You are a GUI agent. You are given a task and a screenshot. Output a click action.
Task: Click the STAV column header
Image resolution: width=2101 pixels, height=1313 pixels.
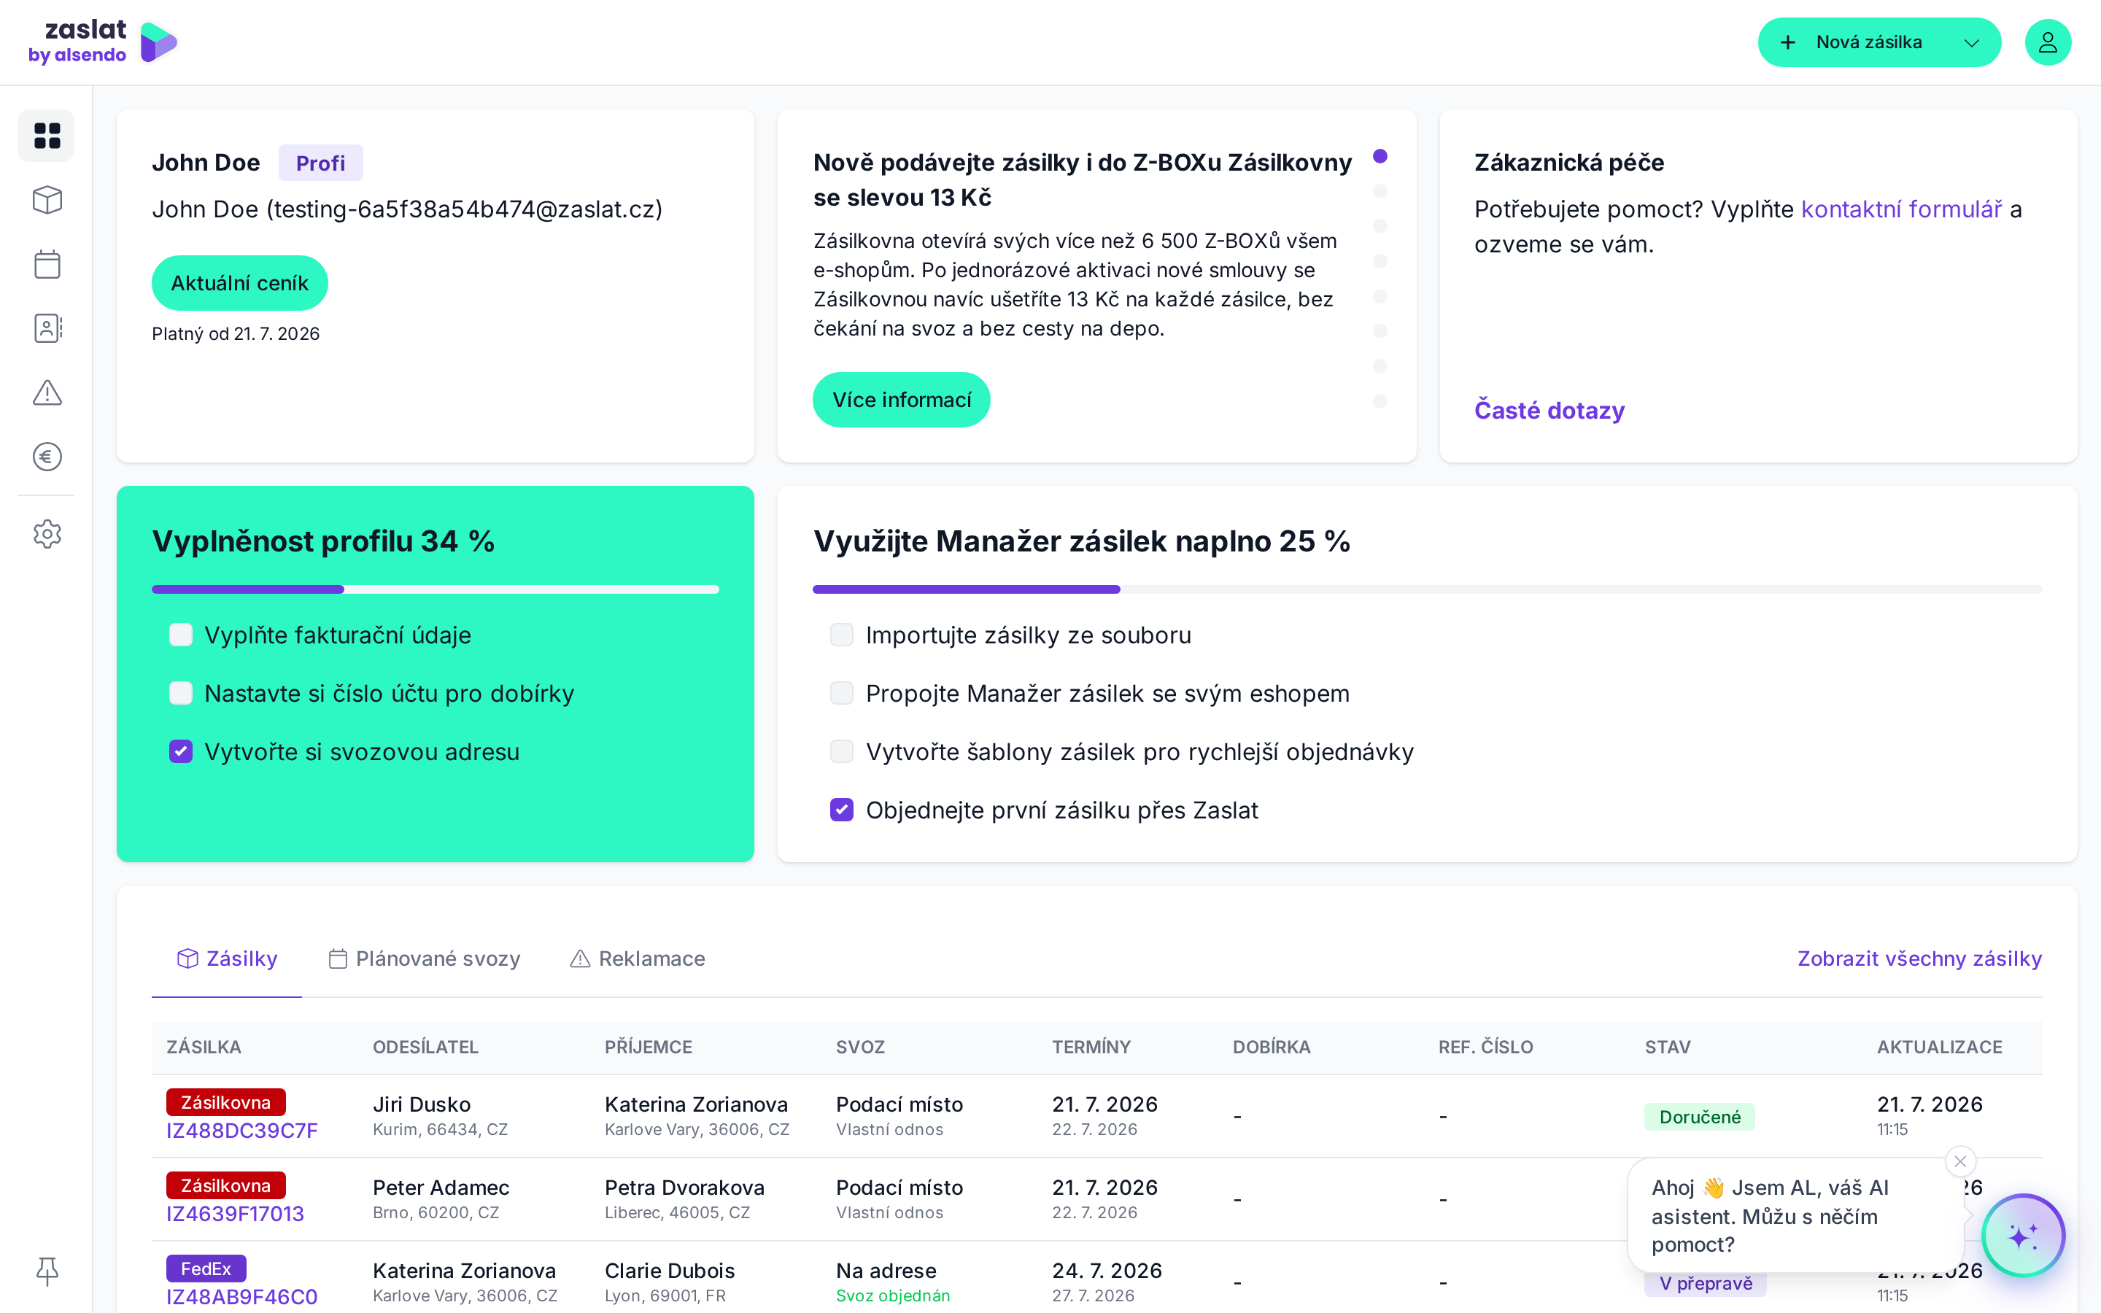[x=1668, y=1047]
